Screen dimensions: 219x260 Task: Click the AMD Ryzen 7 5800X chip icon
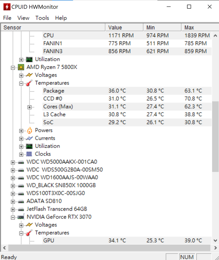(x=21, y=67)
